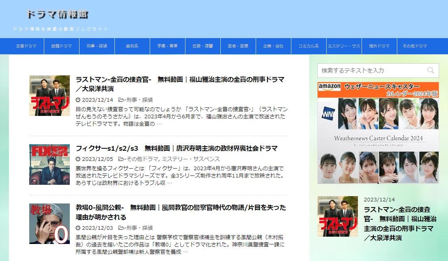This screenshot has width=448, height=261.
Task: Click the 教場0 excerpt starting 風間公親が片目を失った
Action: pyautogui.click(x=180, y=244)
